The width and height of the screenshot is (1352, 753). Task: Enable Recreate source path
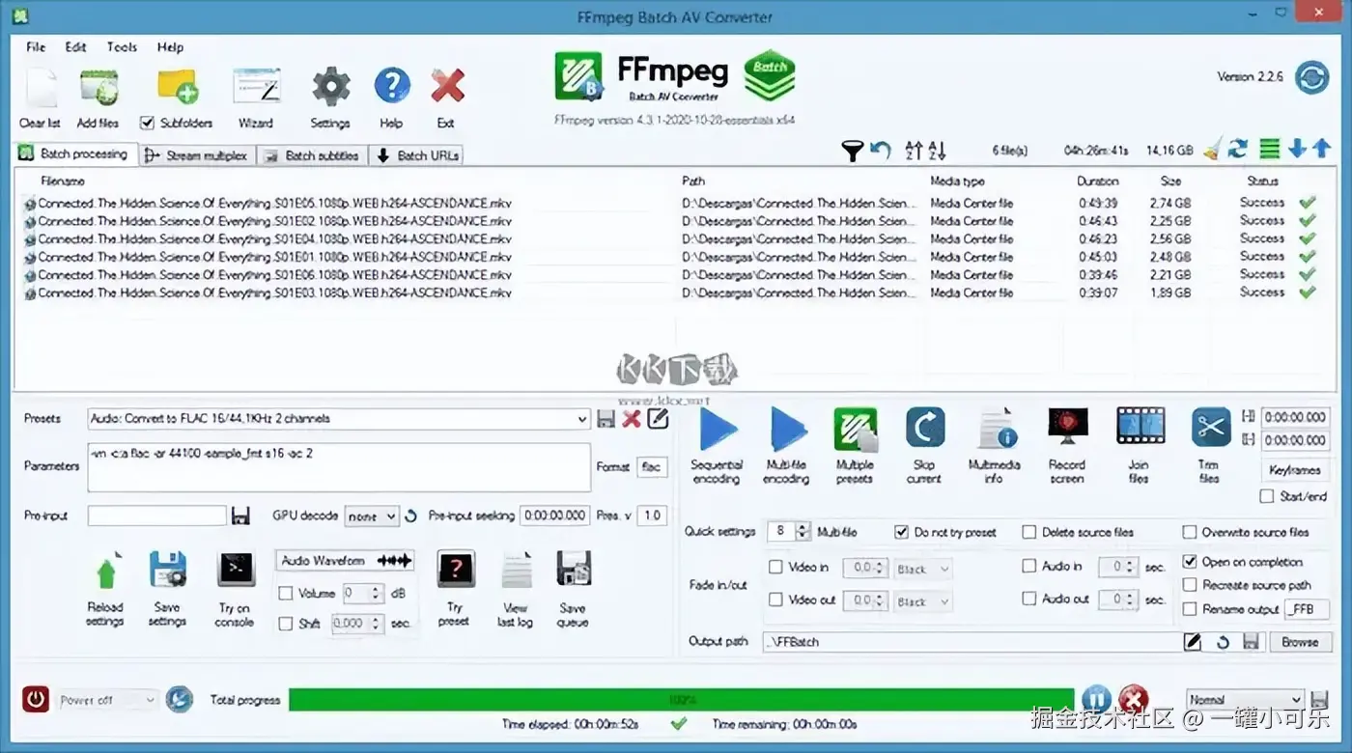coord(1190,585)
